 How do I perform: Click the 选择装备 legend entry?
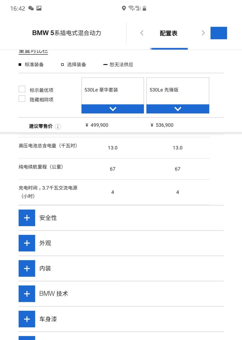pos(74,64)
